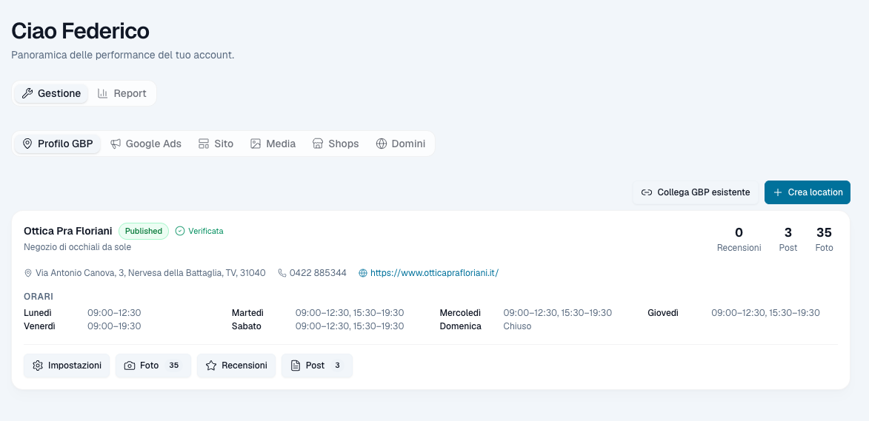Click the Domenica Chiuso value
Viewport: 869px width, 421px height.
coord(517,326)
